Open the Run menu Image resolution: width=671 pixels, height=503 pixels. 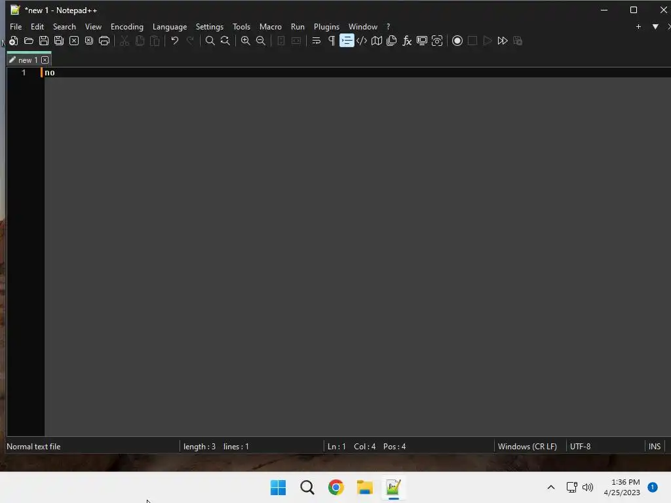[x=298, y=26]
